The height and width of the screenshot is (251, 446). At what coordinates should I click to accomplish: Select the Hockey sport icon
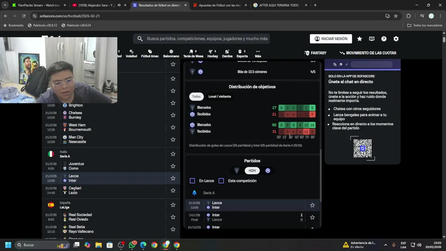pos(213,53)
